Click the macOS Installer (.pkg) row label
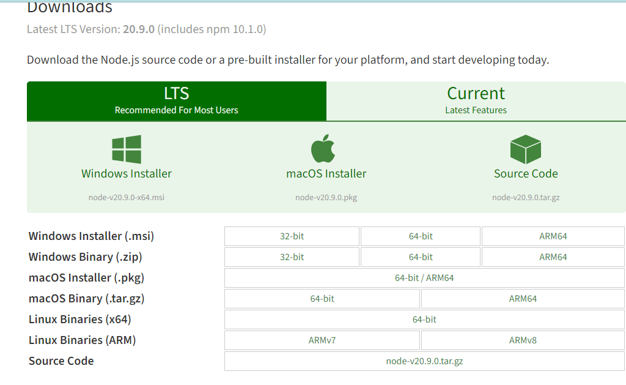 (86, 277)
